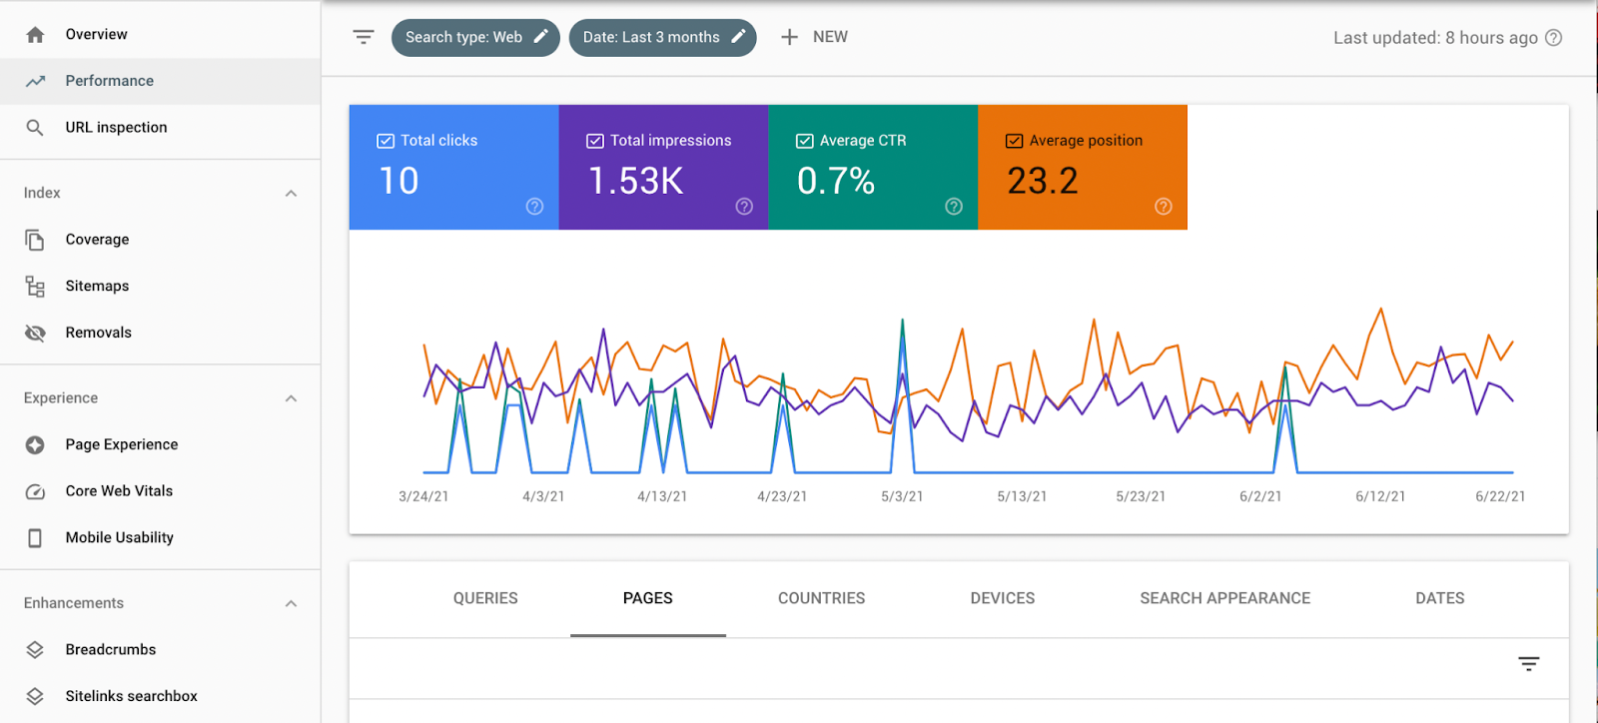Collapse the Index section chevron
The width and height of the screenshot is (1598, 723).
291,194
